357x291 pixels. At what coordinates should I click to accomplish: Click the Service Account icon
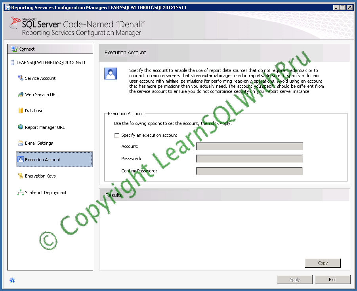click(x=21, y=78)
